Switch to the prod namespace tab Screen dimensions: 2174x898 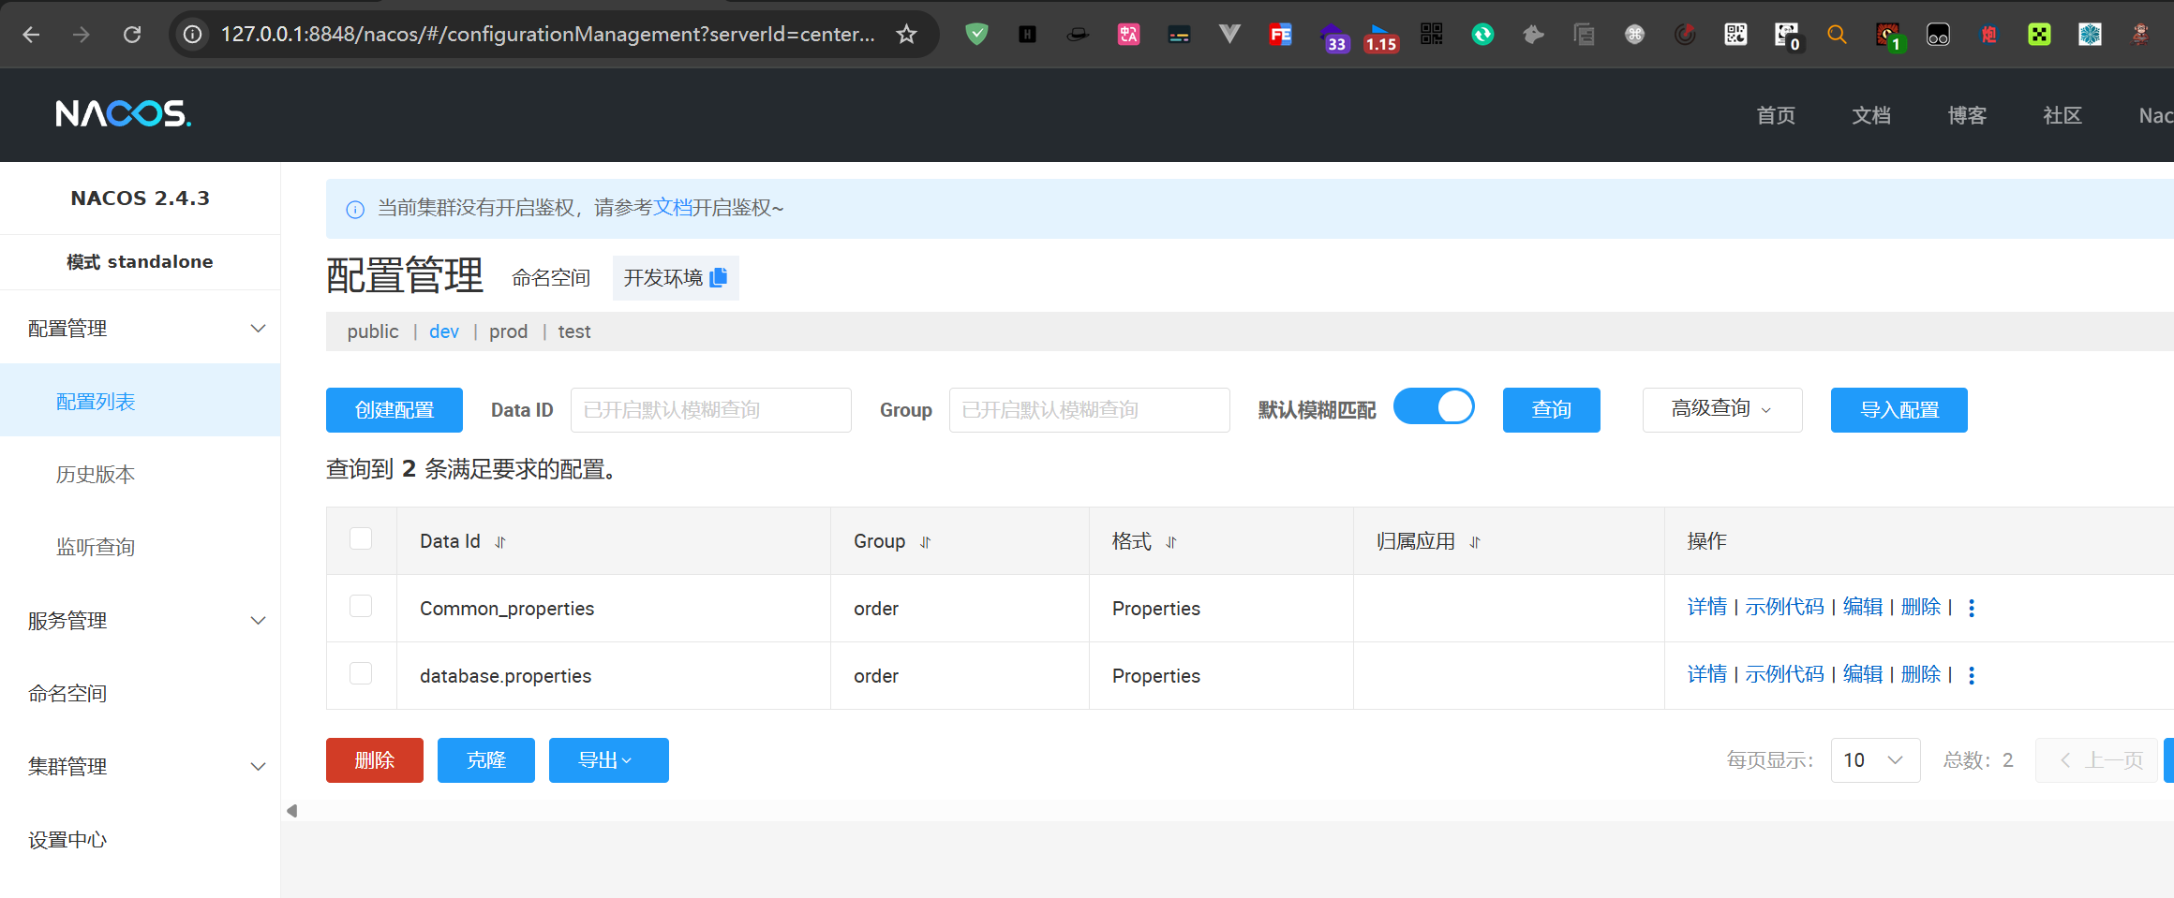[x=508, y=331]
